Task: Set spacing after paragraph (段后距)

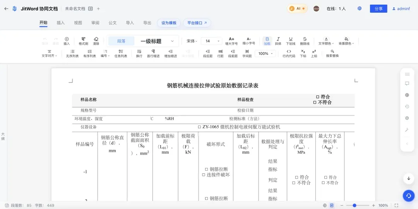Action: point(208,54)
